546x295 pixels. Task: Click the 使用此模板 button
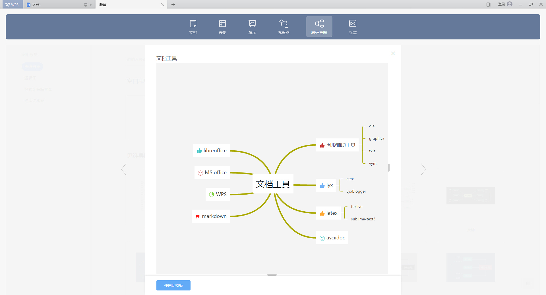(x=173, y=285)
